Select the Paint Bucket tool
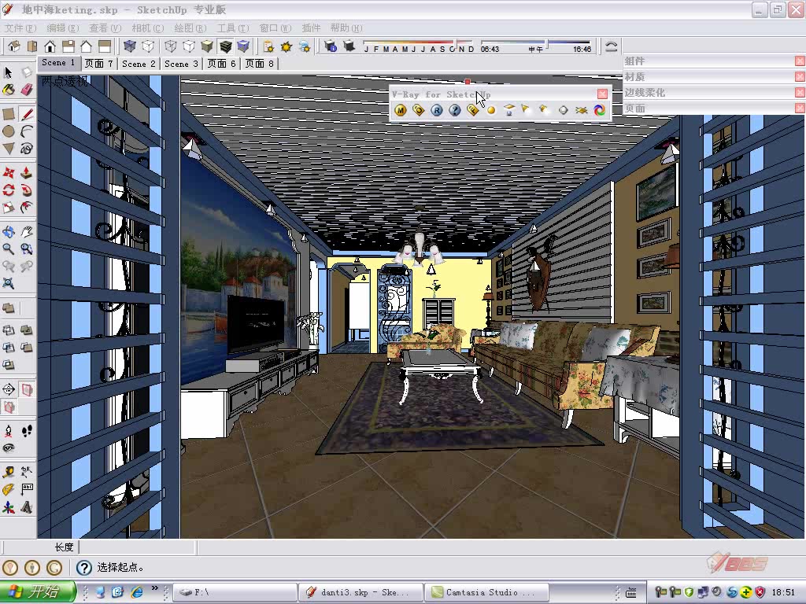Screen dimensions: 806x604 click(x=8, y=88)
